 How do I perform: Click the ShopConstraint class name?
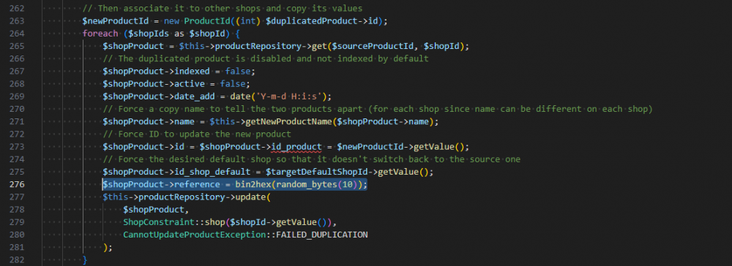(159, 222)
